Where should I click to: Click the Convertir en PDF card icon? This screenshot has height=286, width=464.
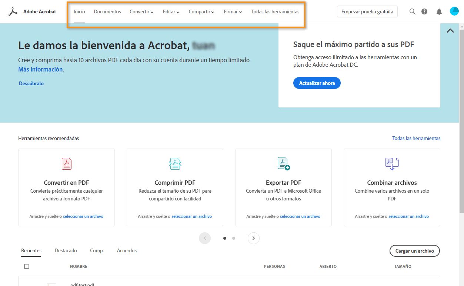coord(66,163)
